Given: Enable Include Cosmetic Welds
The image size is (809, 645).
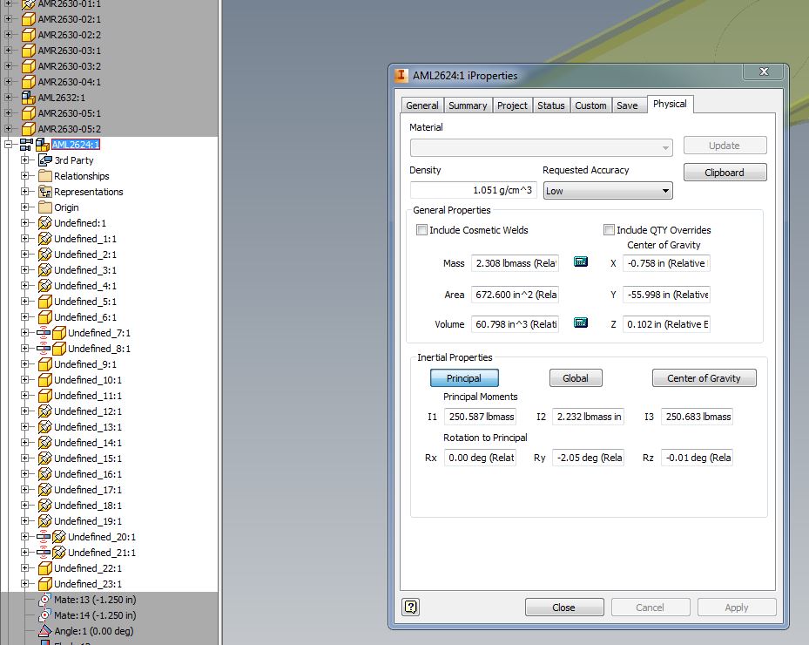Looking at the screenshot, I should point(422,228).
